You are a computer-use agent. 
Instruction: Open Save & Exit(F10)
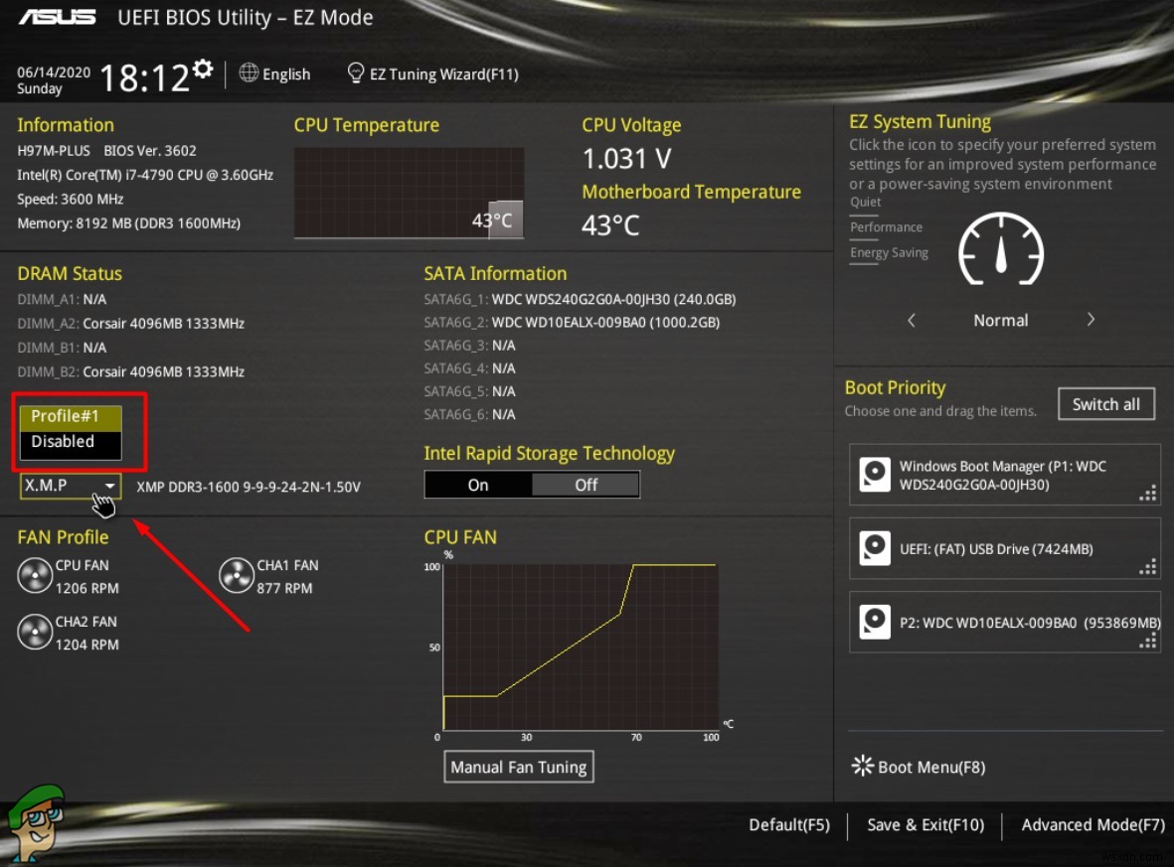point(924,824)
